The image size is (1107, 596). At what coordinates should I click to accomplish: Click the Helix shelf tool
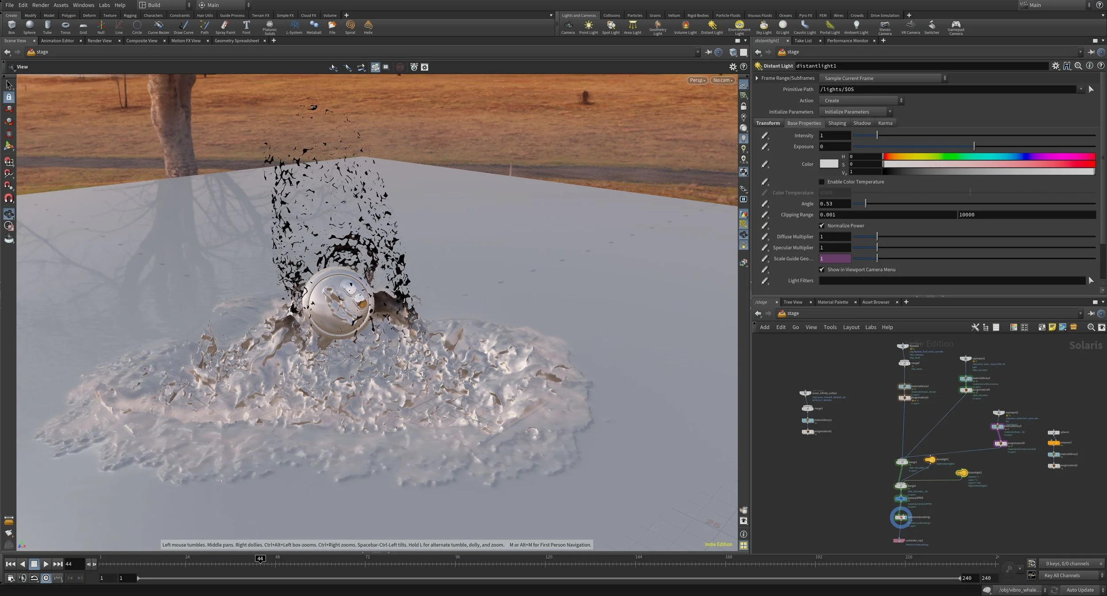(x=368, y=27)
